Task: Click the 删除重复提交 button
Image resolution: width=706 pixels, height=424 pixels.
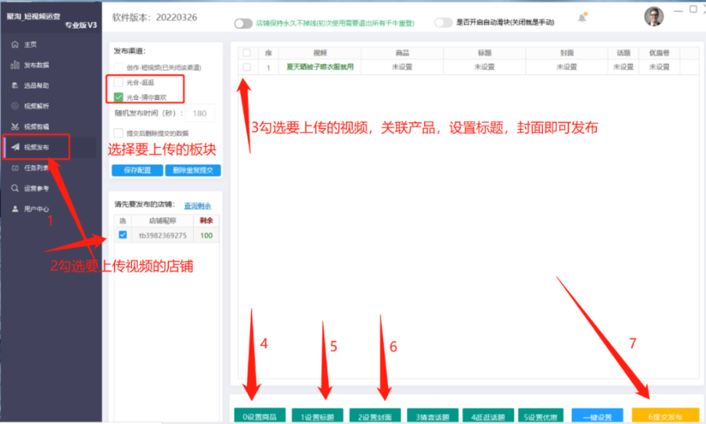Action: (x=193, y=170)
